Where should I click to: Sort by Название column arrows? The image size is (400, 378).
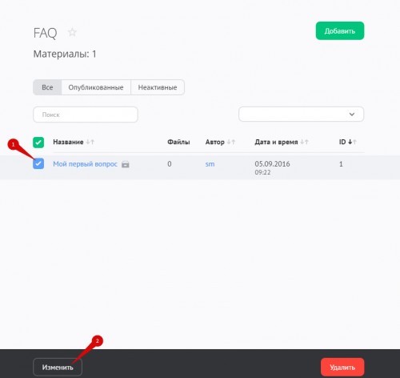[x=90, y=142]
